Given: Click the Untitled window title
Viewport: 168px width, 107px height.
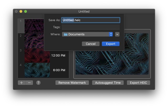Looking at the screenshot, I should [x=84, y=12].
